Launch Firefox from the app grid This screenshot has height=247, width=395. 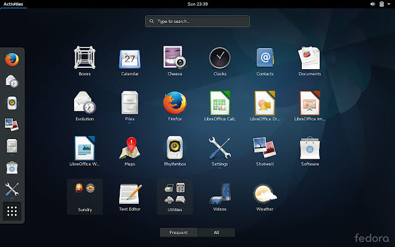pos(175,106)
